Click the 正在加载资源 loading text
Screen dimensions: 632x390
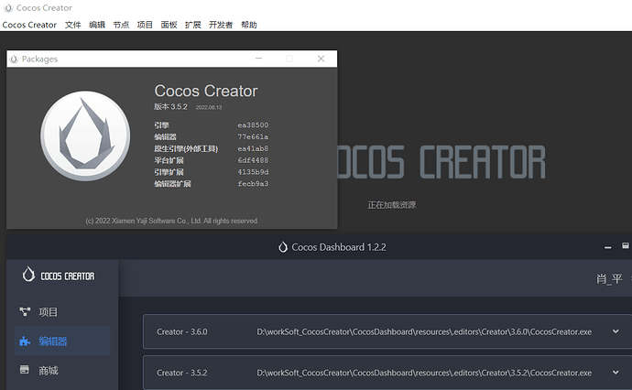click(x=391, y=205)
